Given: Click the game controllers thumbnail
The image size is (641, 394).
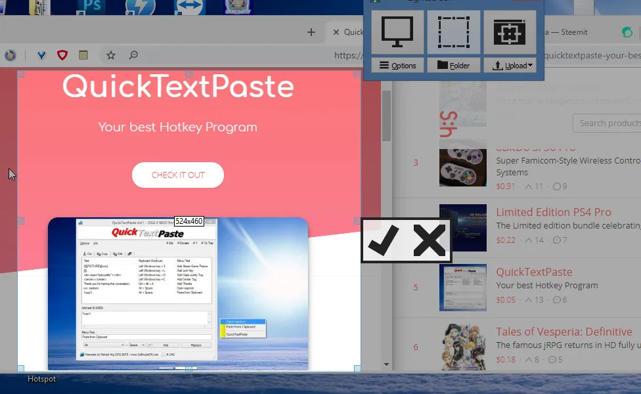Looking at the screenshot, I should pos(463,167).
